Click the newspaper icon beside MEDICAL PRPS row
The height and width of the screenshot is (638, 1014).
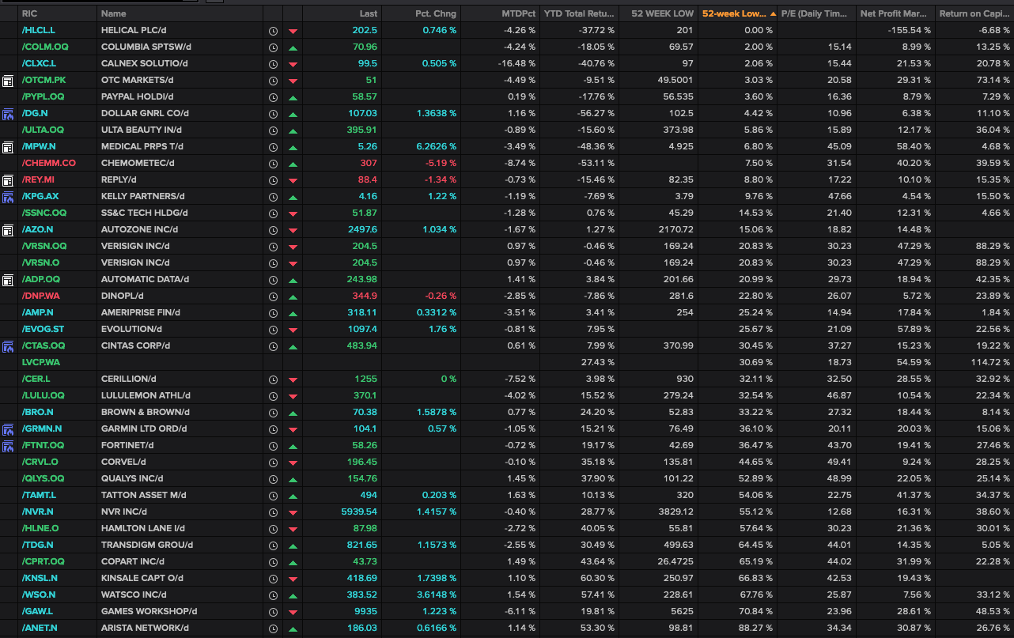coord(8,146)
